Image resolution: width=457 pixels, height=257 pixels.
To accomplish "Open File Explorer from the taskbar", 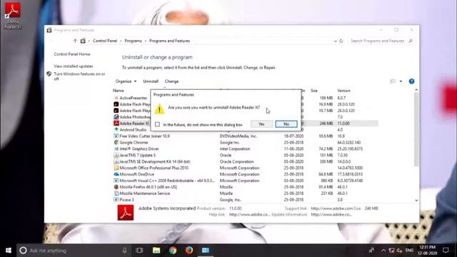I will (156, 251).
